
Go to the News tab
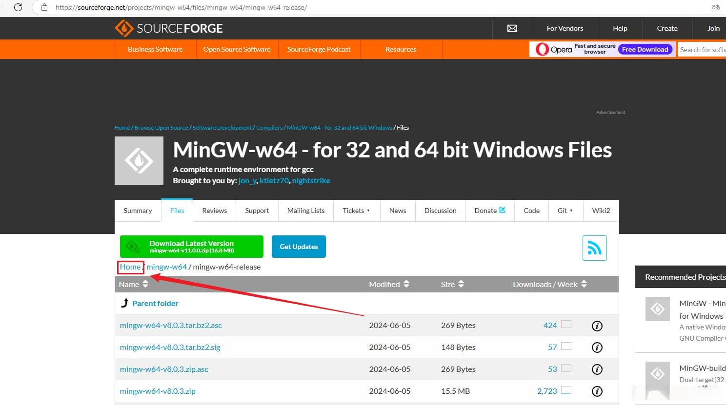tap(398, 211)
